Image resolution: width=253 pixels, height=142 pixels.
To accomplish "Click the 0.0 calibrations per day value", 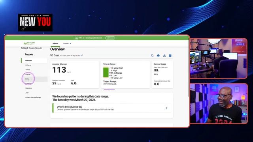I will 157,84.
